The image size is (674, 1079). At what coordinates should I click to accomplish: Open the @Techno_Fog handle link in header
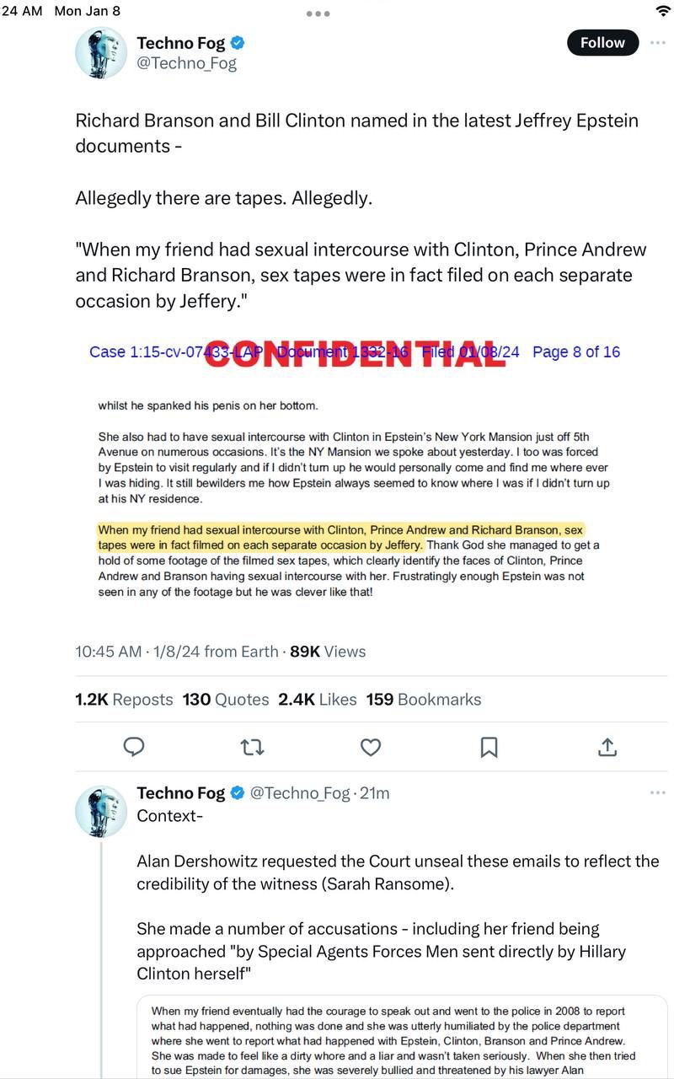[x=186, y=63]
